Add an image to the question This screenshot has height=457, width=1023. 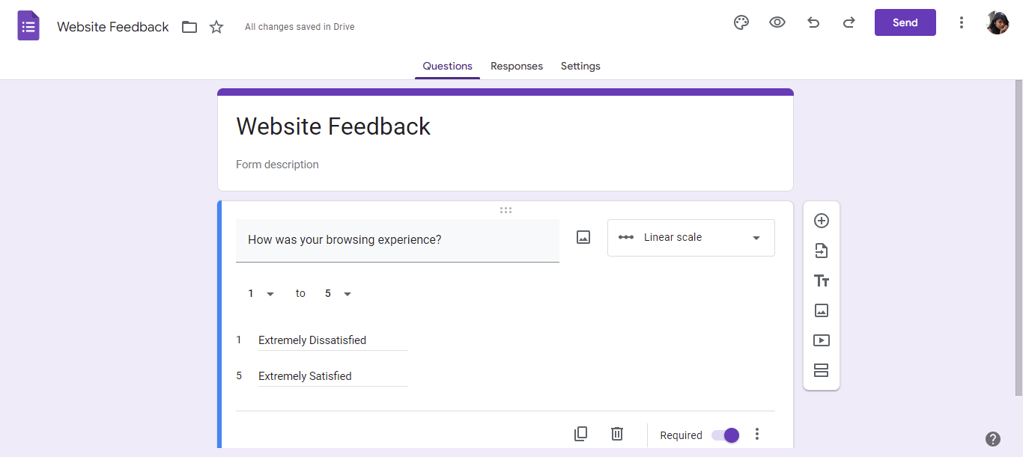(x=583, y=237)
